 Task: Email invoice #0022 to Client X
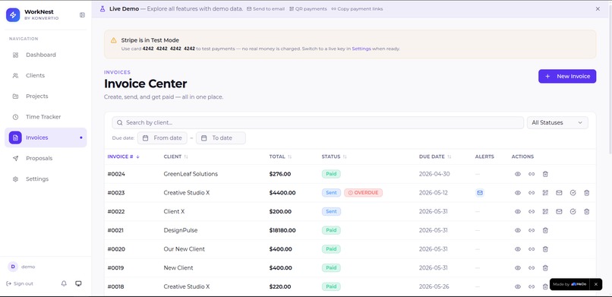point(559,211)
